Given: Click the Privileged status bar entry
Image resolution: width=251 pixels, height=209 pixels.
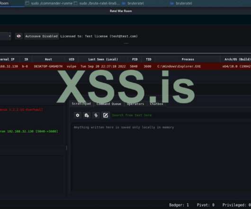Looking at the screenshot, I should click(x=237, y=205).
